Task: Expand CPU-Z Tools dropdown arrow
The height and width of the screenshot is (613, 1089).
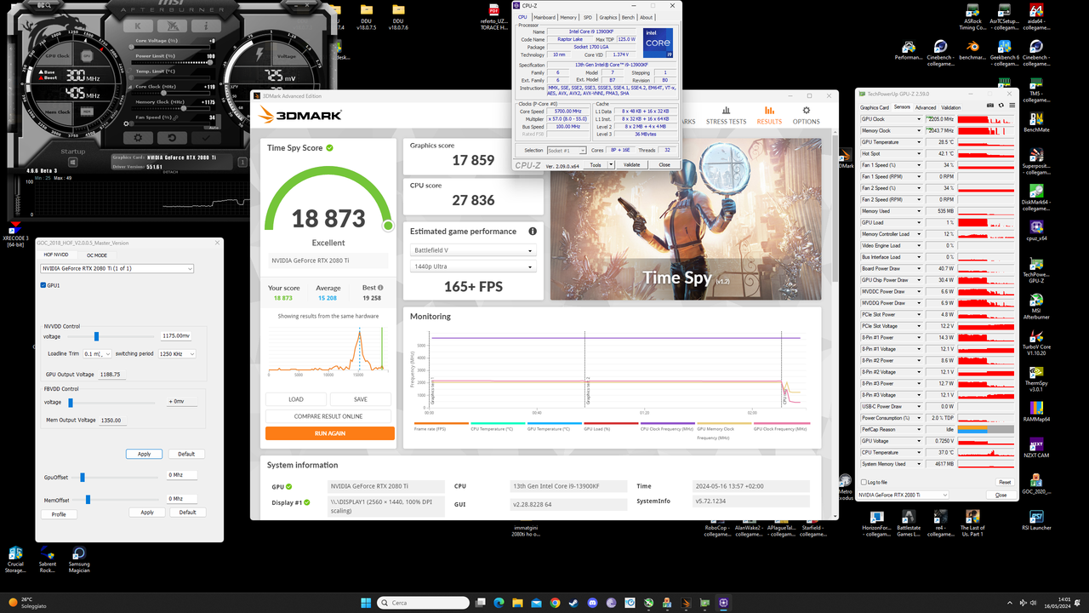Action: pos(611,165)
